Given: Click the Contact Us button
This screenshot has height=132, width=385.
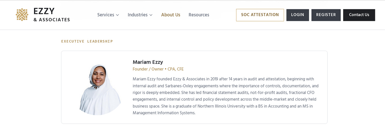Looking at the screenshot, I should [x=359, y=15].
